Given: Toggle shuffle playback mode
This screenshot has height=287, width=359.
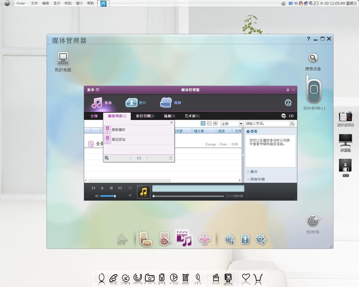Looking at the screenshot, I should pyautogui.click(x=130, y=195).
